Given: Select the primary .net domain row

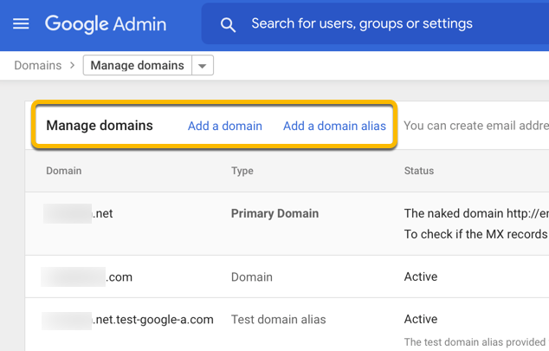Looking at the screenshot, I should click(79, 213).
